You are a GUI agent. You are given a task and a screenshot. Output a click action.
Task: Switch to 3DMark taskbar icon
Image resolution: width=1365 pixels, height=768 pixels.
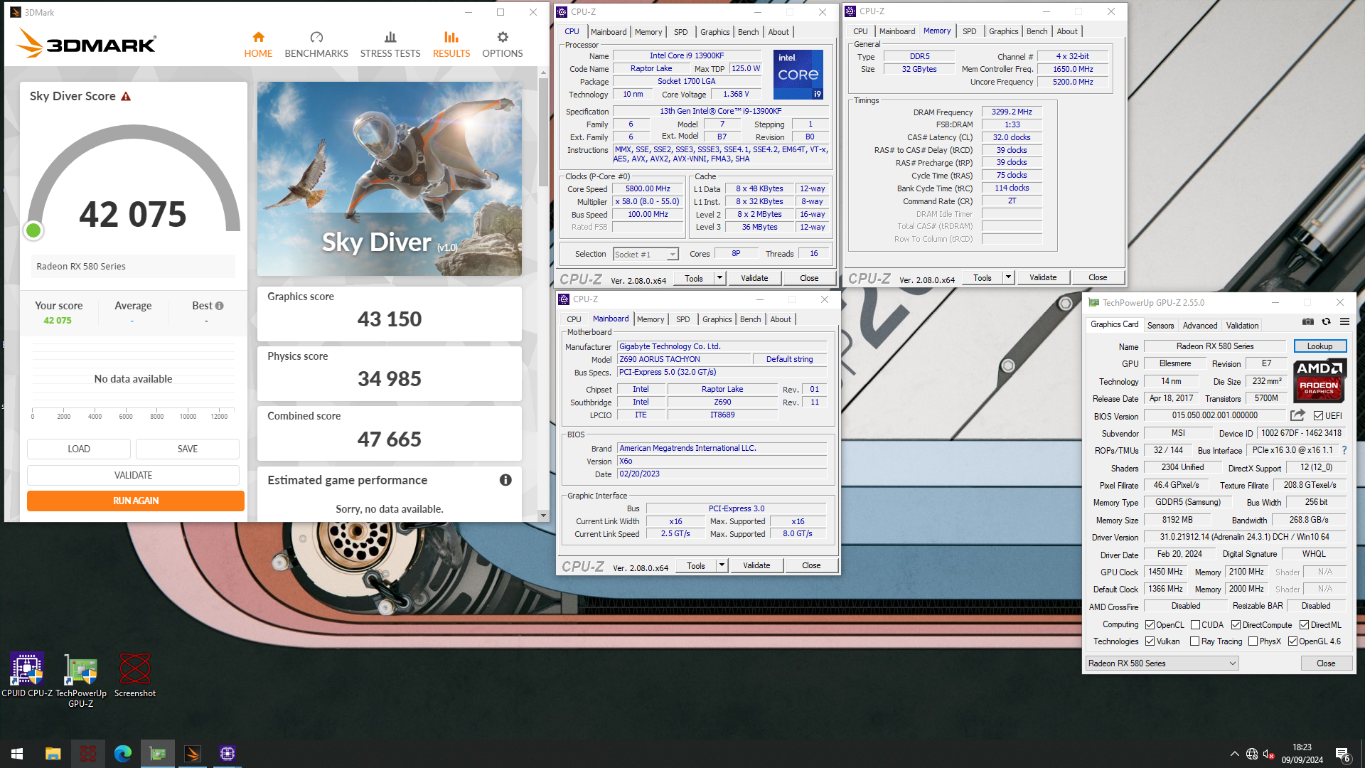[x=192, y=754]
